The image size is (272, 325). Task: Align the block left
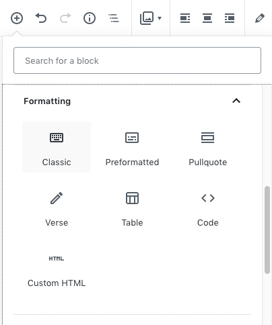point(185,18)
